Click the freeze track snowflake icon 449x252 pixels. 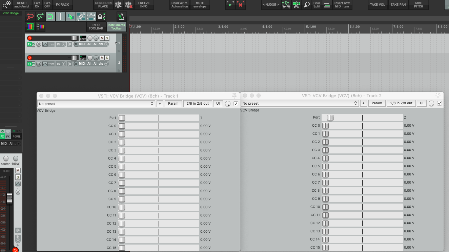point(118,5)
